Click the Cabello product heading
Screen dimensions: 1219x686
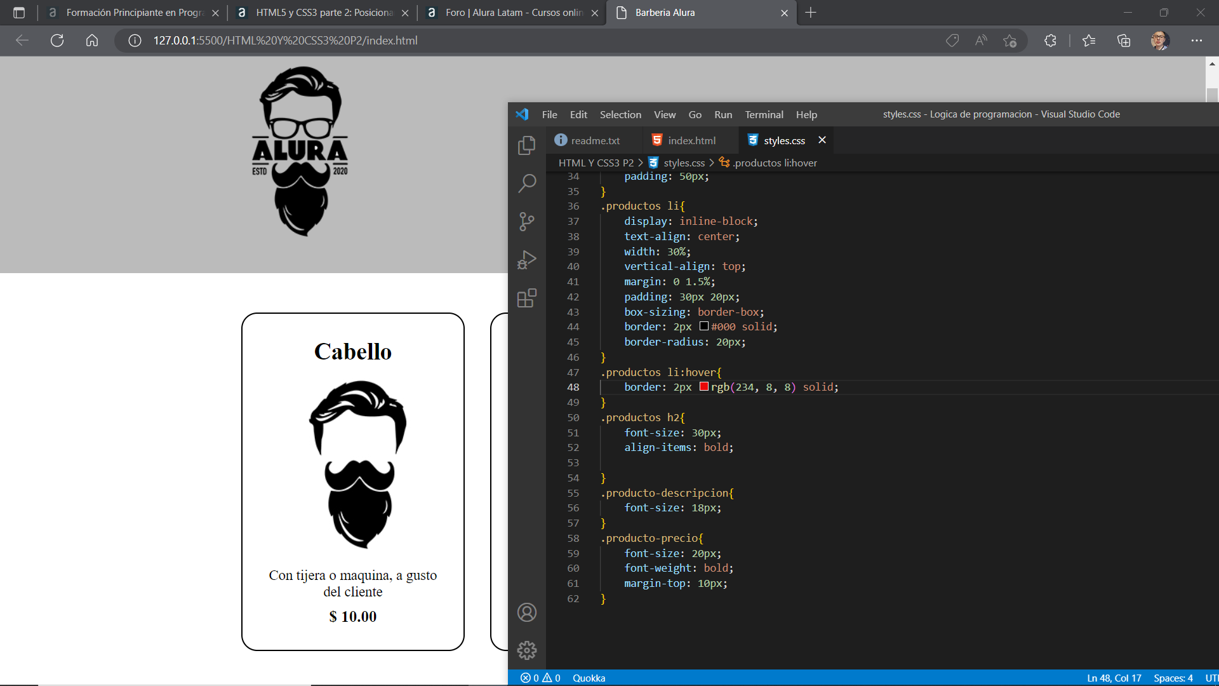(353, 351)
